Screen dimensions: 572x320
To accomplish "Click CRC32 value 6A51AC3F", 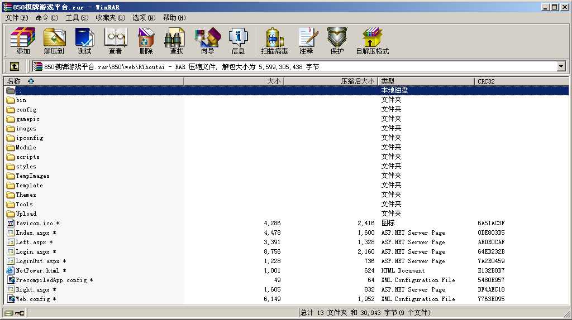I will click(x=491, y=223).
